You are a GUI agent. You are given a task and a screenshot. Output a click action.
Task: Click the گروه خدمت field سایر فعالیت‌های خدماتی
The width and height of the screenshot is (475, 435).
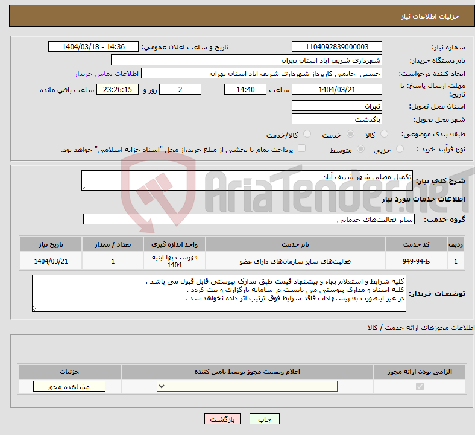[x=249, y=219]
